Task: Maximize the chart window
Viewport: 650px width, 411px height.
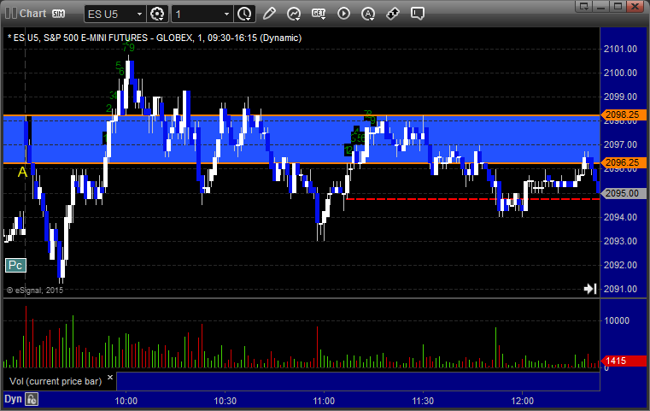Action: coord(618,6)
